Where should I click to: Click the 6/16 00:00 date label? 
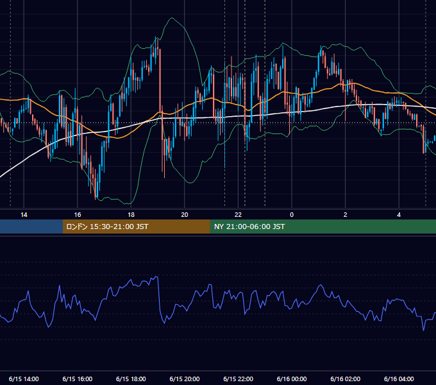[x=292, y=379]
